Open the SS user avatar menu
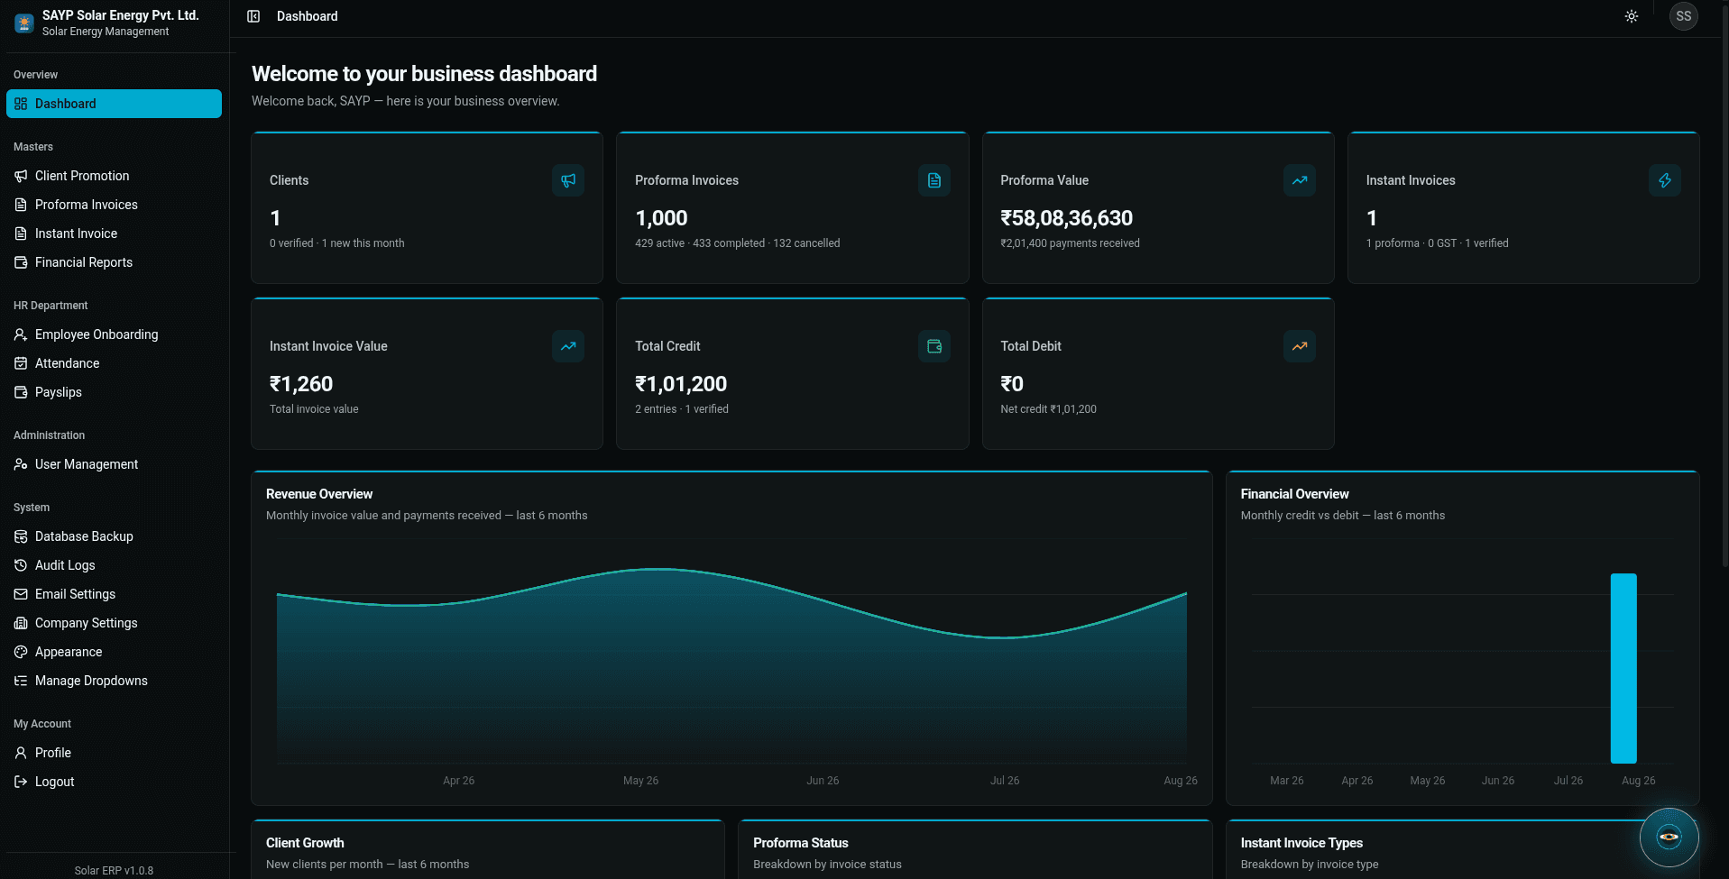 [1683, 16]
